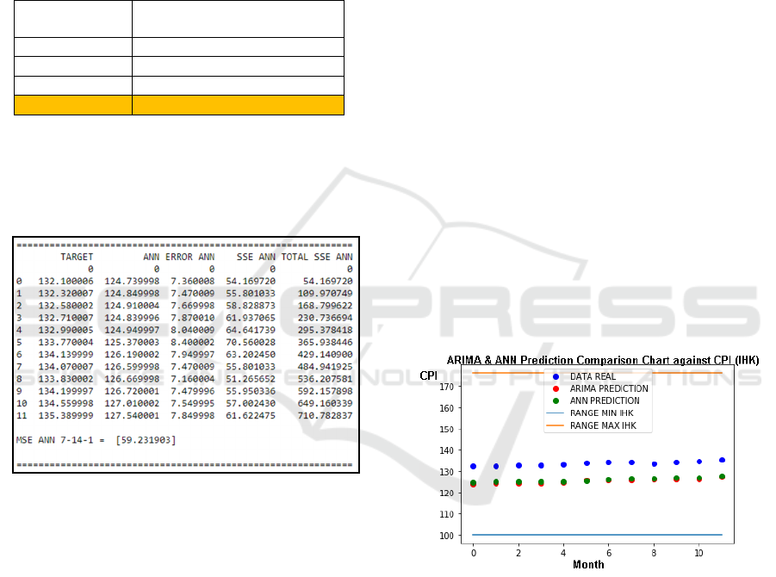
Task: Select the real data point at month 0
Action: point(473,466)
